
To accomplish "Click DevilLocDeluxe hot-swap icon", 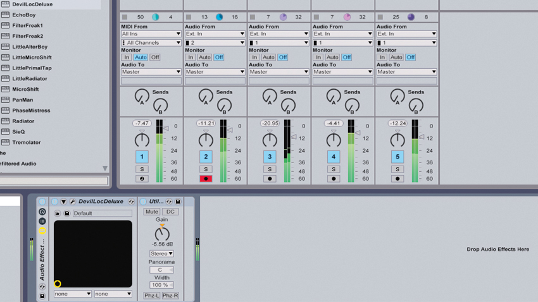I will [x=131, y=202].
